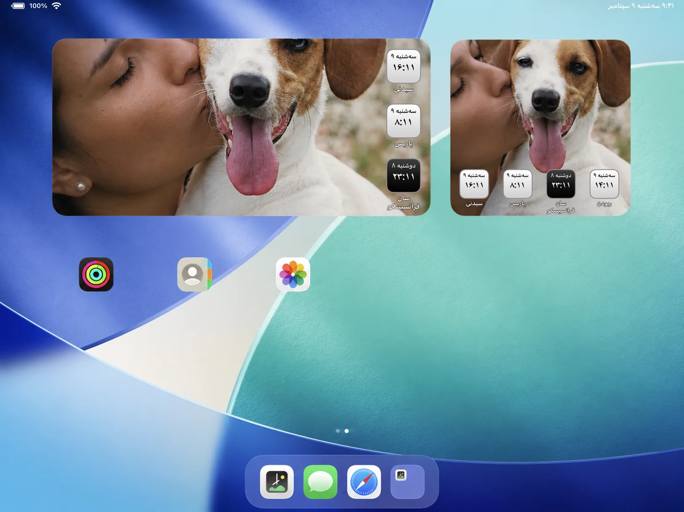Tap the 100% battery percentage
Screen dimensions: 684x512
coord(38,6)
